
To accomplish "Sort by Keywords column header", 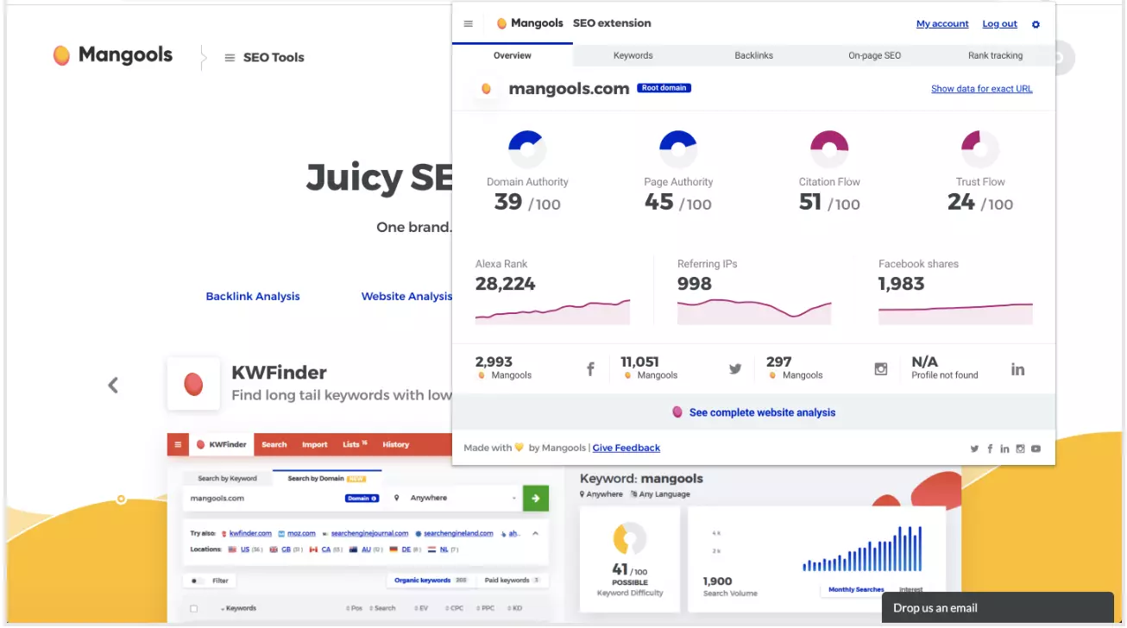I will pos(239,608).
